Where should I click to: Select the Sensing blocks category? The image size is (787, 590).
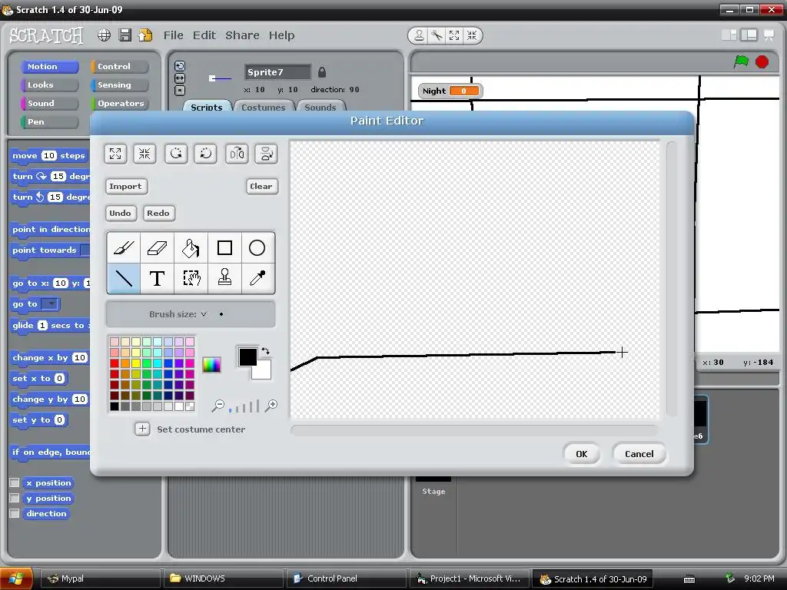point(120,85)
